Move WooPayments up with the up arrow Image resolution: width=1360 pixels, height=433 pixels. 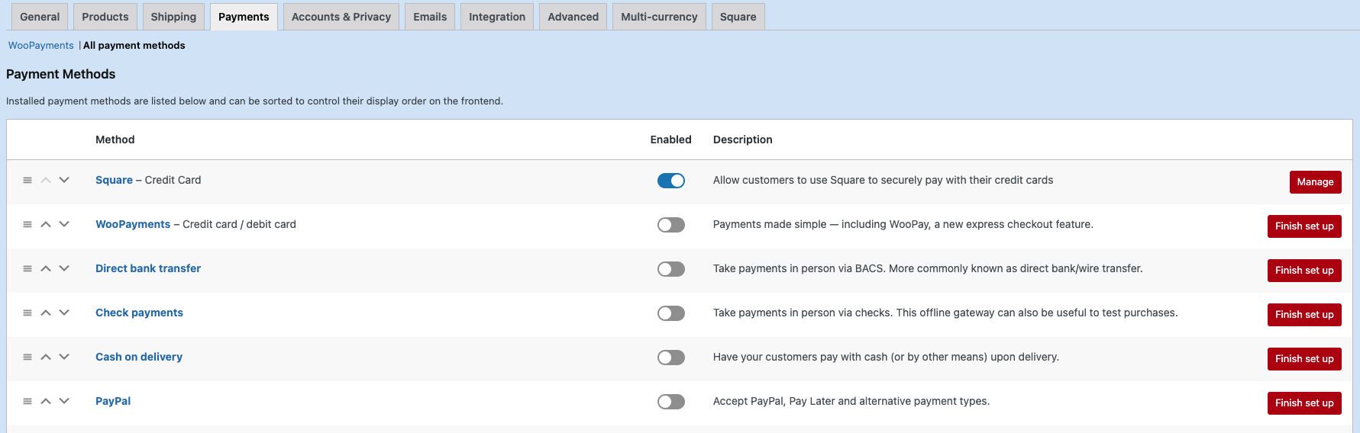[46, 225]
